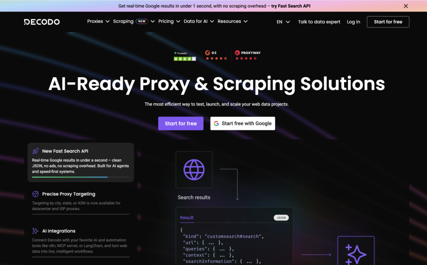Viewport: 427px width, 265px height.
Task: Click the globe icon beside Precise Proxy Targeting
Action: pos(35,194)
